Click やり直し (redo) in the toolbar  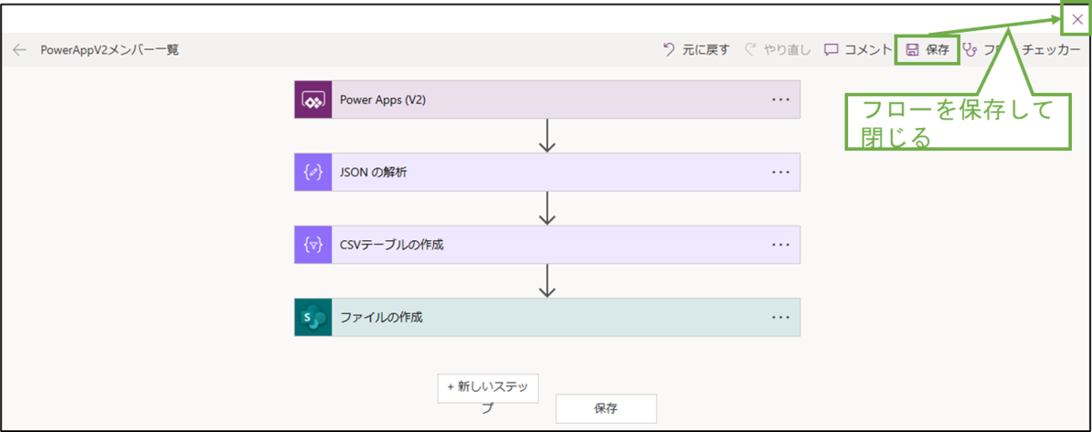tap(778, 50)
